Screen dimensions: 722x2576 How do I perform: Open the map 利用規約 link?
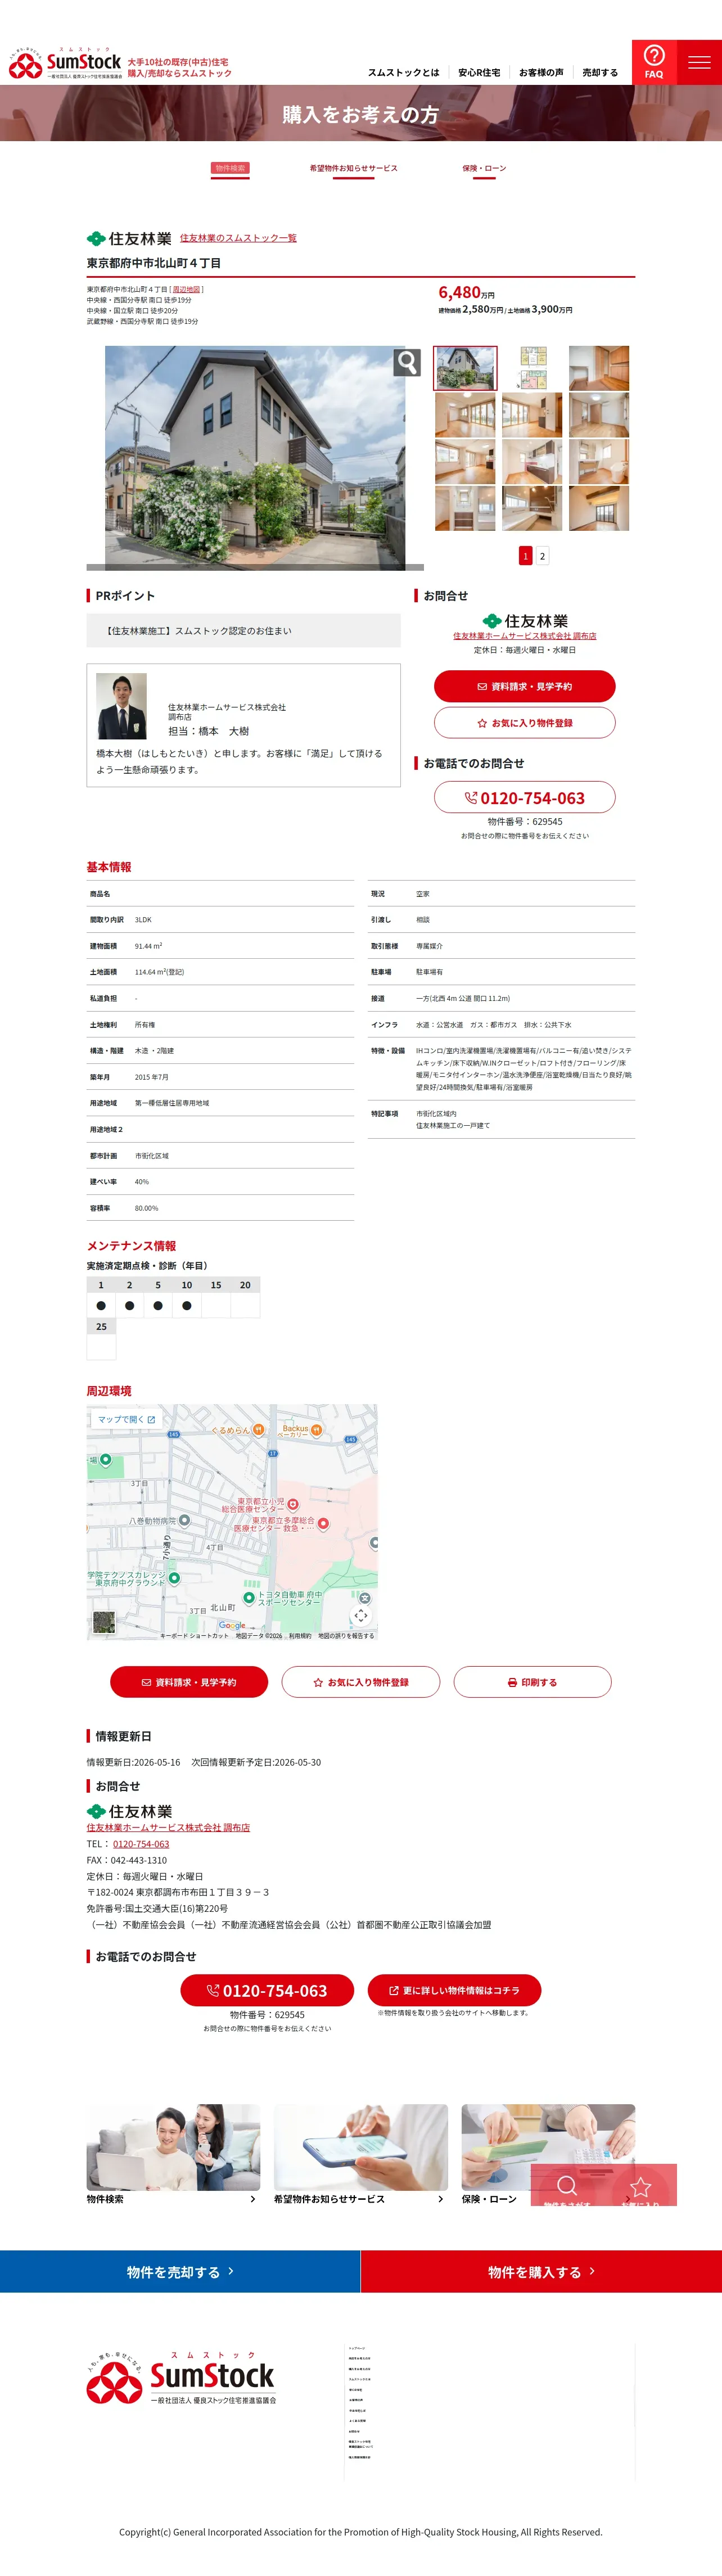coord(300,1636)
